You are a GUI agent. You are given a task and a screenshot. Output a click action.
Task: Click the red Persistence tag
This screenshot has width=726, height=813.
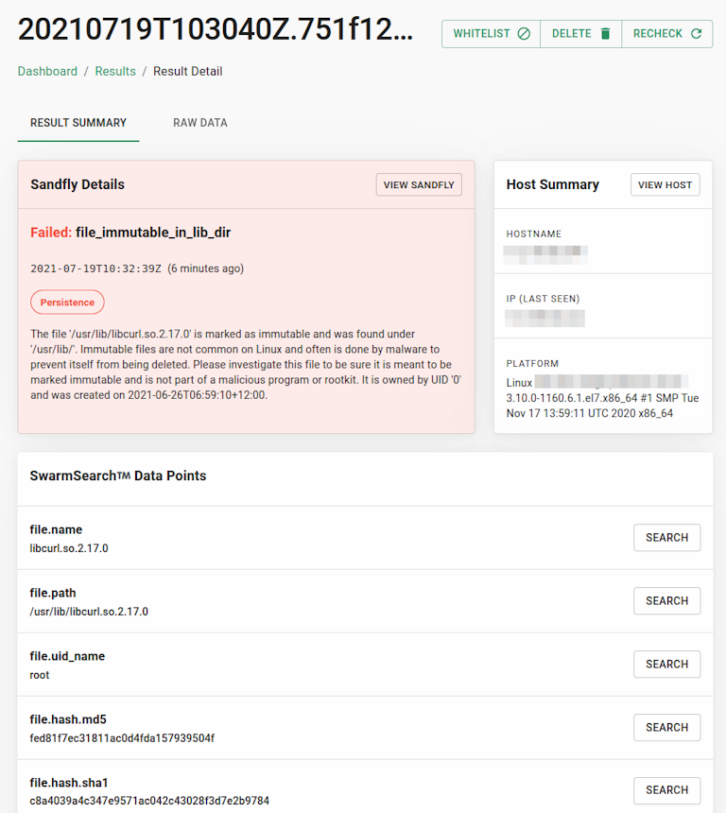tap(67, 303)
